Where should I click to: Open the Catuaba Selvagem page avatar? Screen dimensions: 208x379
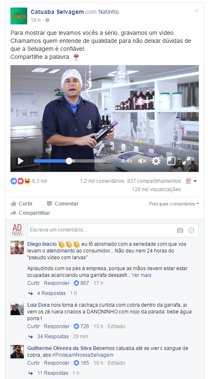(19, 16)
